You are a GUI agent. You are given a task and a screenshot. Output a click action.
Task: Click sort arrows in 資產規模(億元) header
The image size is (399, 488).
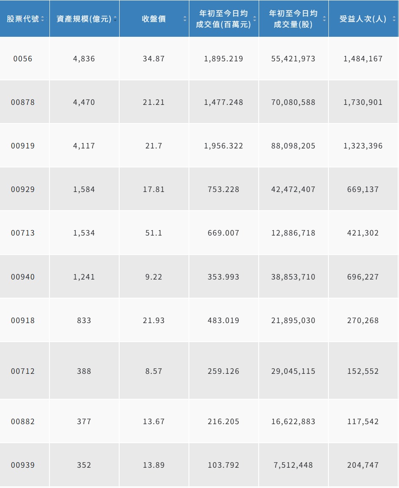pos(115,19)
